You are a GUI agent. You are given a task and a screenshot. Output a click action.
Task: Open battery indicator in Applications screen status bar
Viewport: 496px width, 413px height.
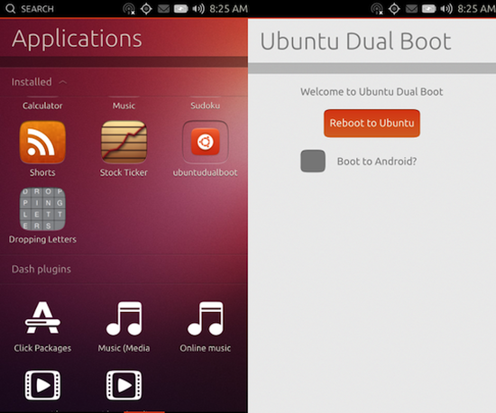(x=180, y=9)
